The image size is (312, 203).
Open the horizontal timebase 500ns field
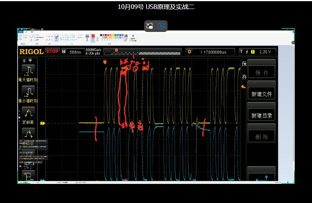click(73, 51)
